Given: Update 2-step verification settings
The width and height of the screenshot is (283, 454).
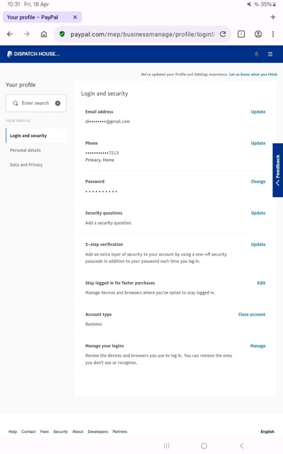Looking at the screenshot, I should point(258,244).
